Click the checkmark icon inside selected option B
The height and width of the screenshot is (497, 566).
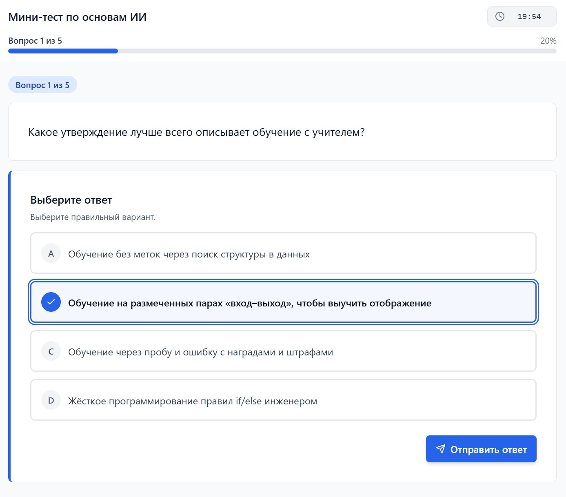[51, 302]
